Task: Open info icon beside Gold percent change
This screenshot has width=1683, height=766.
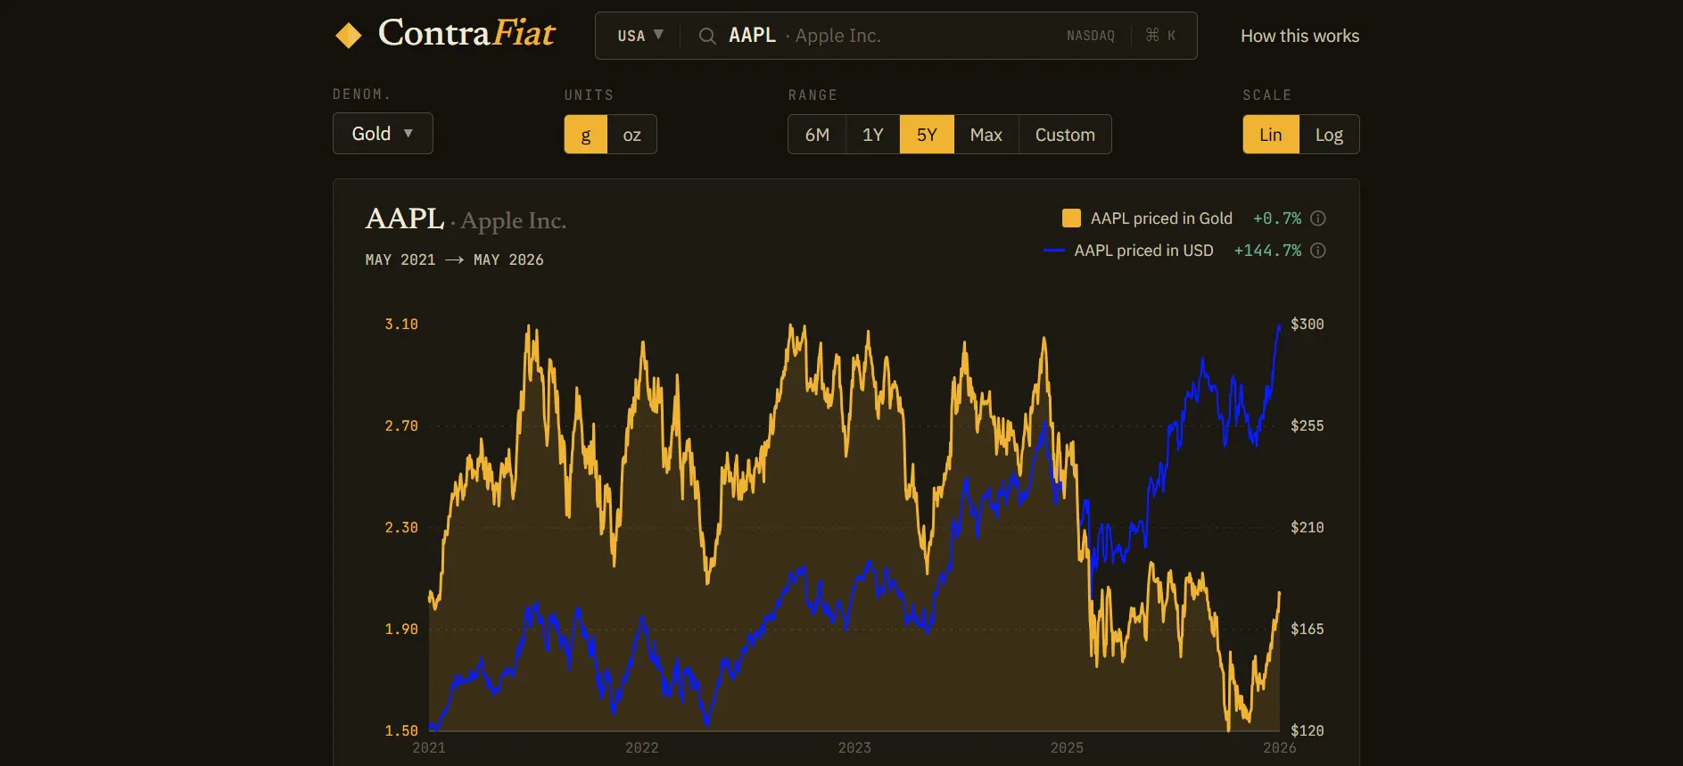Action: pyautogui.click(x=1318, y=218)
